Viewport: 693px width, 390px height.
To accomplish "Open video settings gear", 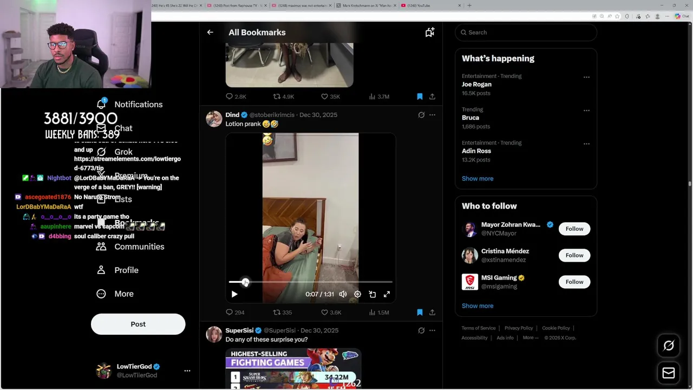I will tap(357, 294).
